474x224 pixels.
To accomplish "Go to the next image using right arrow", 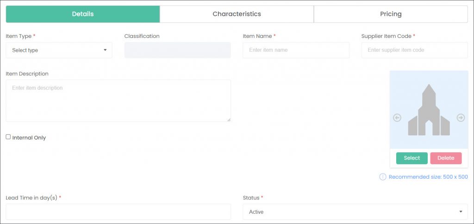I will point(461,118).
